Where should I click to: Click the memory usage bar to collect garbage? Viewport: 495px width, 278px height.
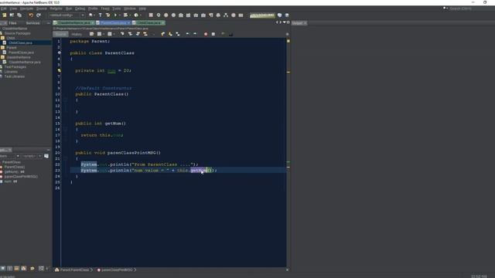click(x=262, y=15)
